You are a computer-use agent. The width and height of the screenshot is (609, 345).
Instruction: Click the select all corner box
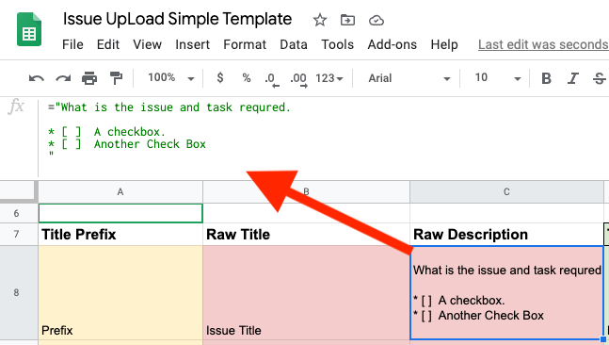click(x=18, y=191)
